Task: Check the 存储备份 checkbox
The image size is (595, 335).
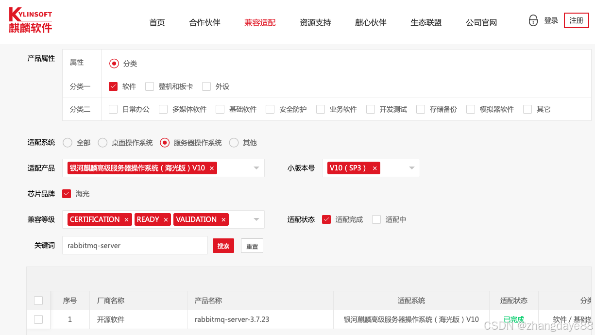Action: pos(421,109)
